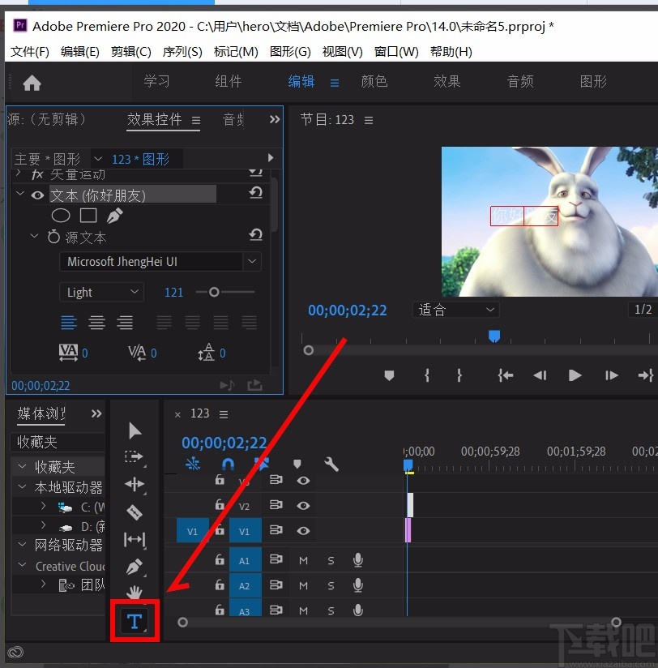Click the Mark Out button
The image size is (658, 668).
(x=459, y=375)
